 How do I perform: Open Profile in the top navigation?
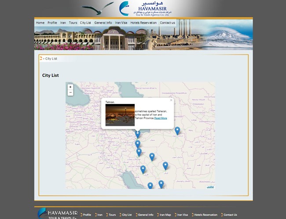point(52,22)
